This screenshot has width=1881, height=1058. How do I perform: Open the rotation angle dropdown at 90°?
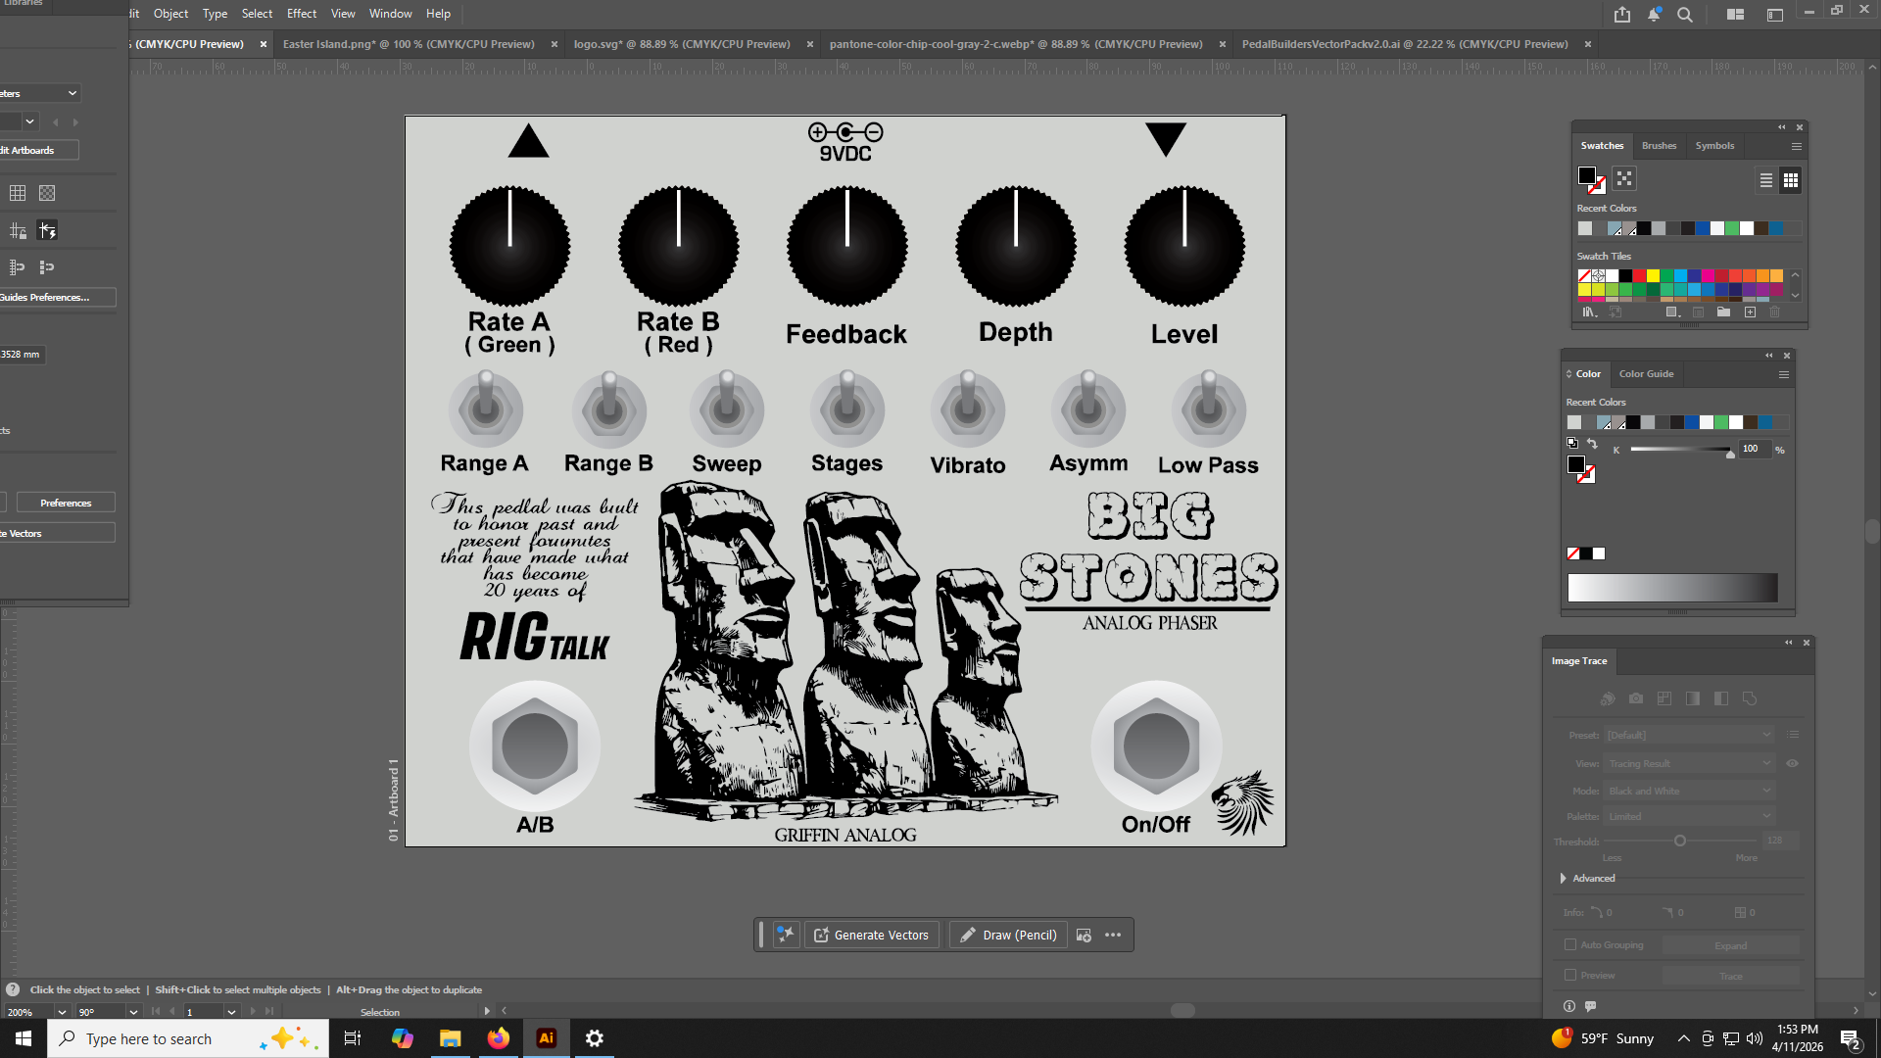click(133, 1012)
